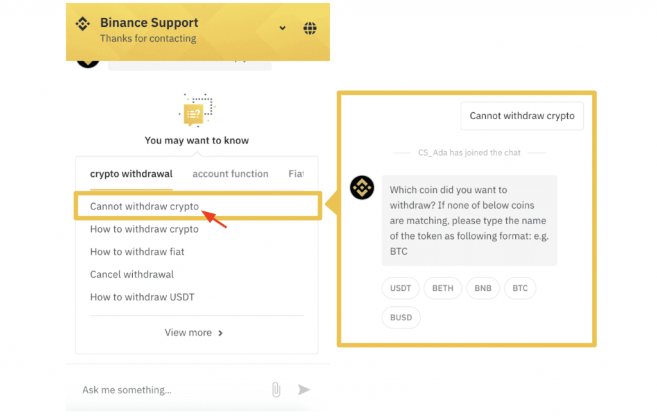
Task: Open How to withdraw USDT topic
Action: 142,297
